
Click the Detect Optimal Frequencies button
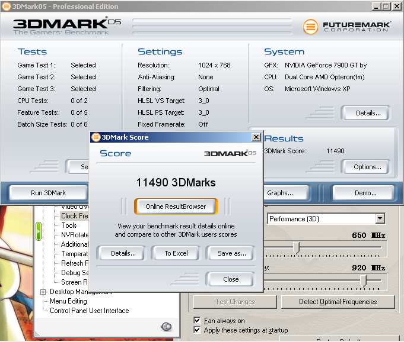pos(338,302)
